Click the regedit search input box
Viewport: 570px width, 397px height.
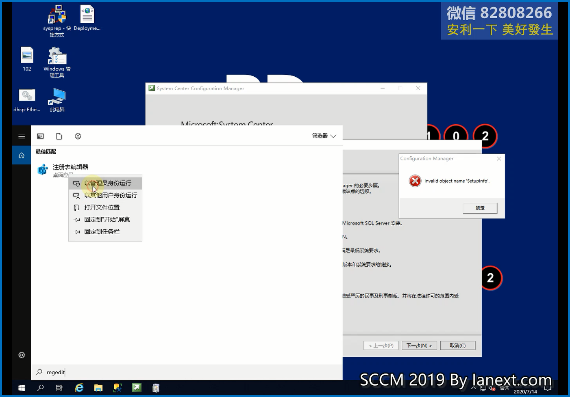coord(187,372)
